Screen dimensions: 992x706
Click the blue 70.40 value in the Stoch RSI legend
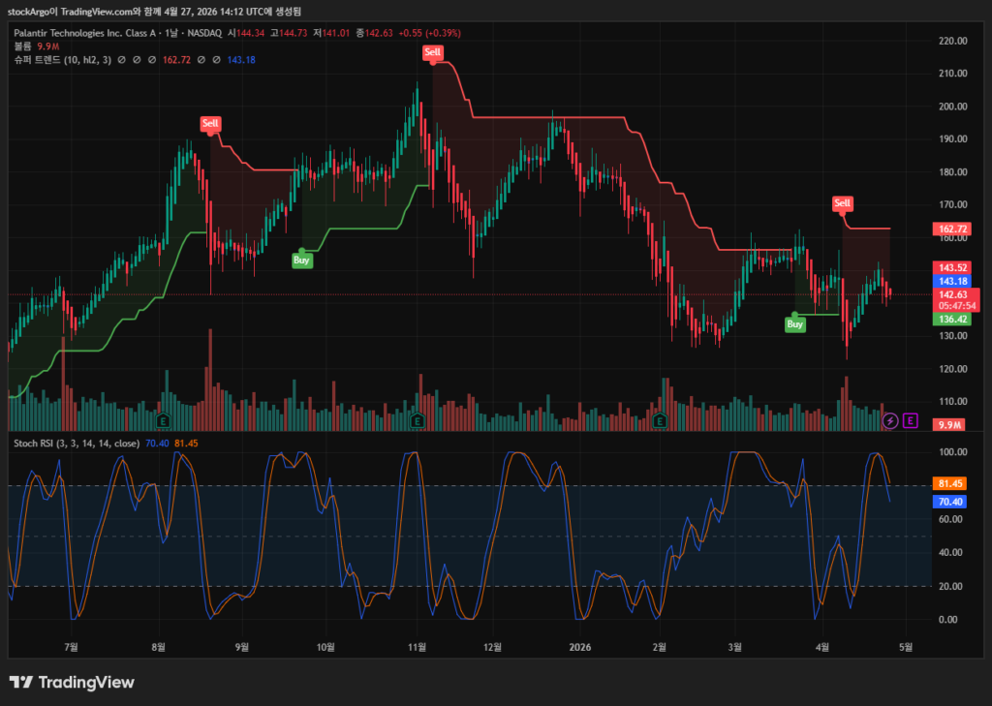pyautogui.click(x=157, y=444)
